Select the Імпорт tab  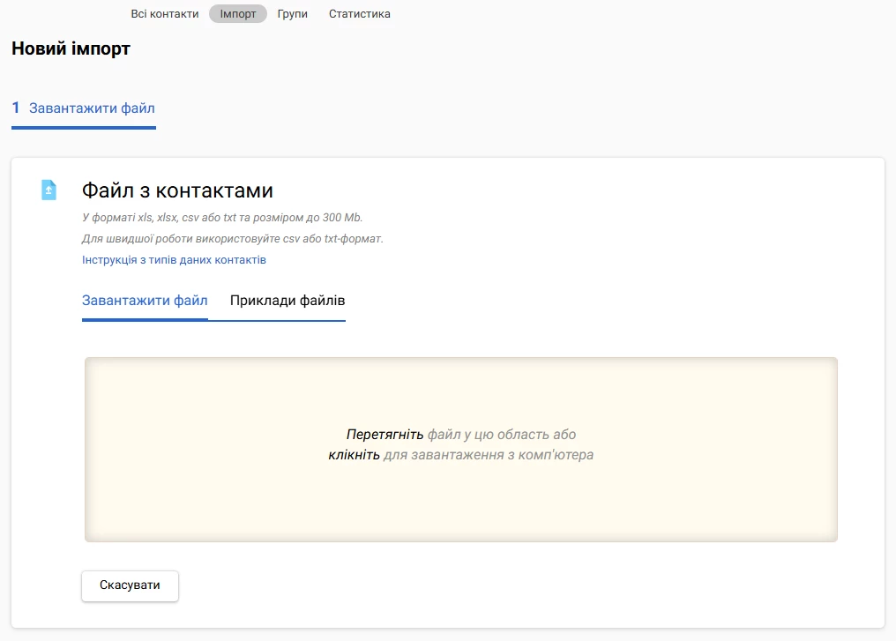238,14
